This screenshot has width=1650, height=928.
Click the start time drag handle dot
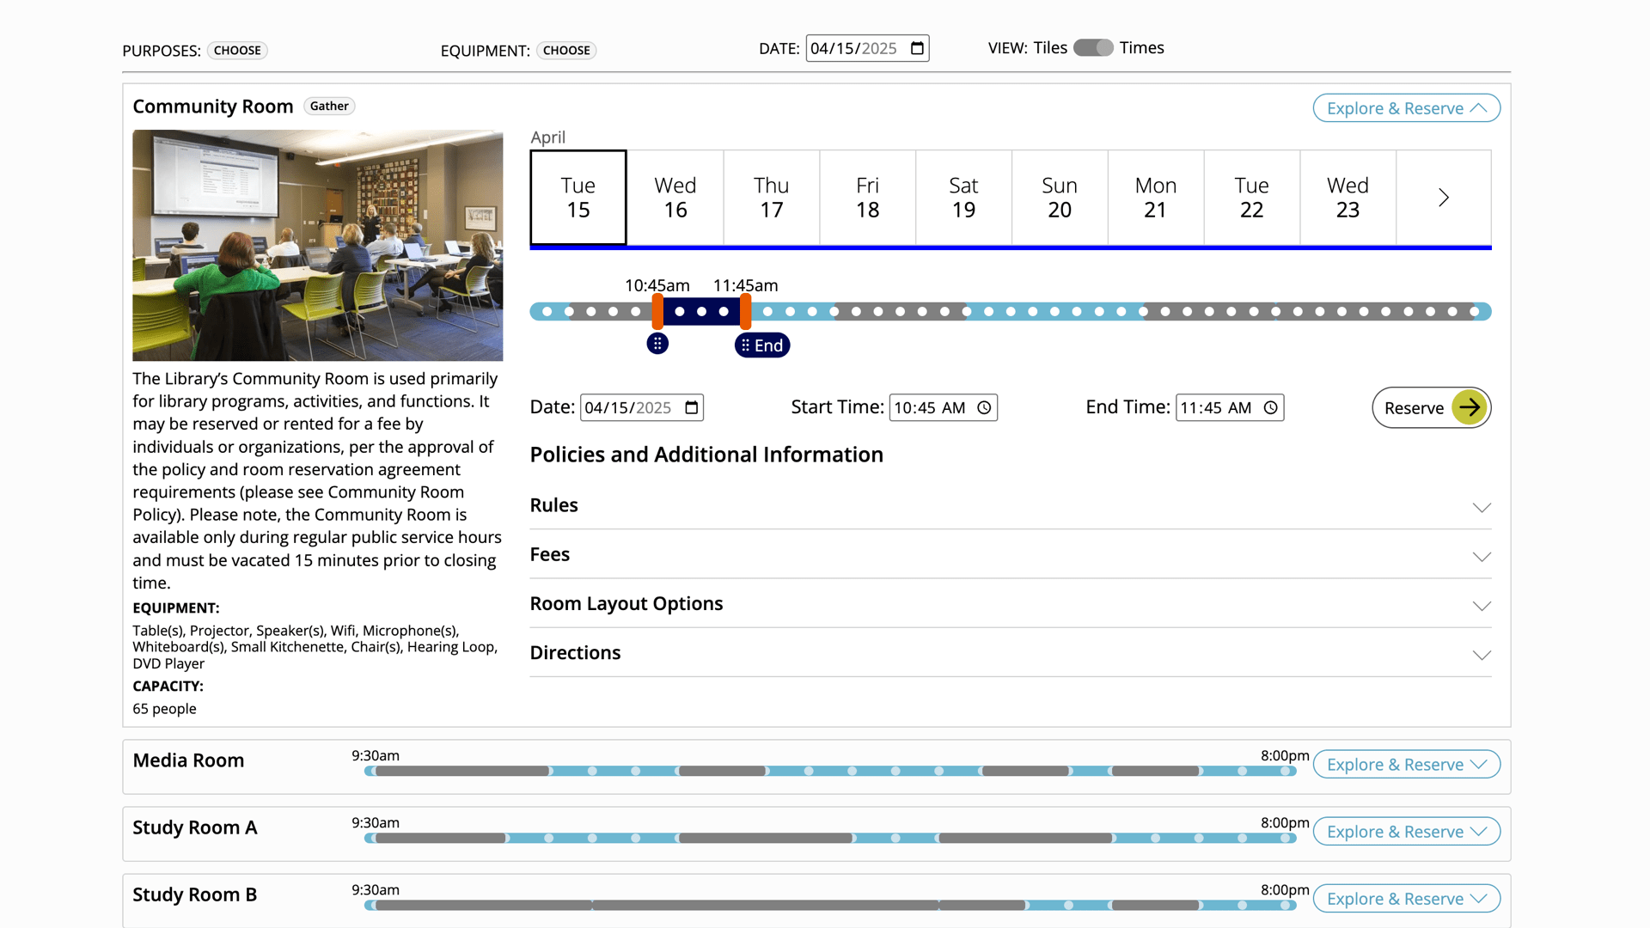tap(657, 344)
